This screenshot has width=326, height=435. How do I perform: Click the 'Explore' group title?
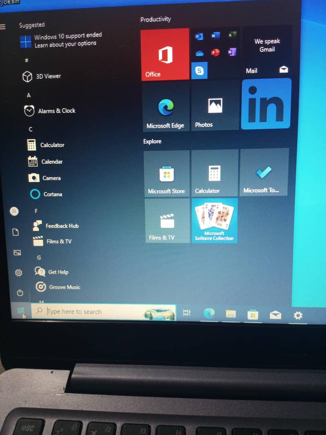click(152, 141)
